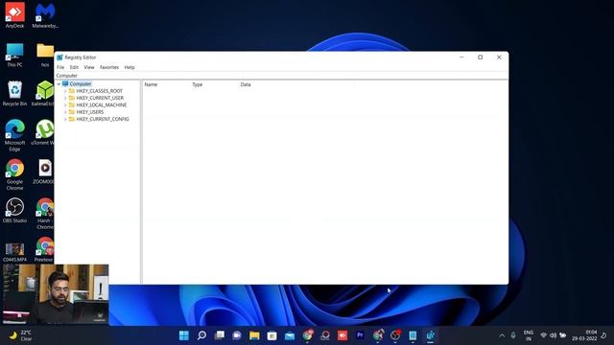
Task: Open the ENG IN language switcher
Action: 529,335
